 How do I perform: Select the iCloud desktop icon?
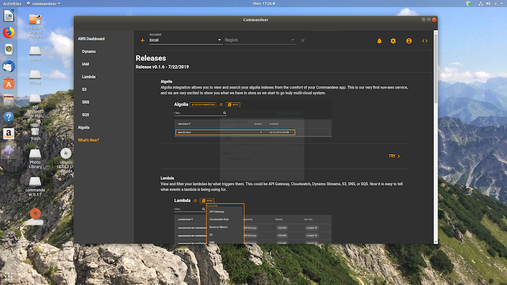tap(35, 77)
